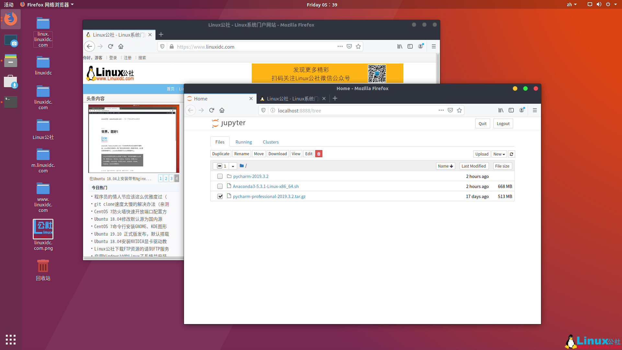Click the Move button
Viewport: 622px width, 350px height.
click(x=259, y=154)
